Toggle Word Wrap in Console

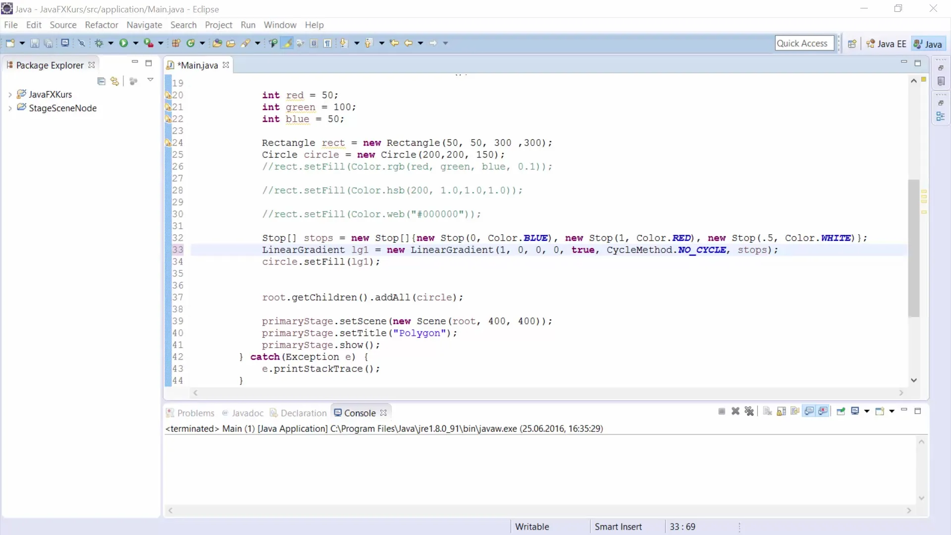coord(795,412)
